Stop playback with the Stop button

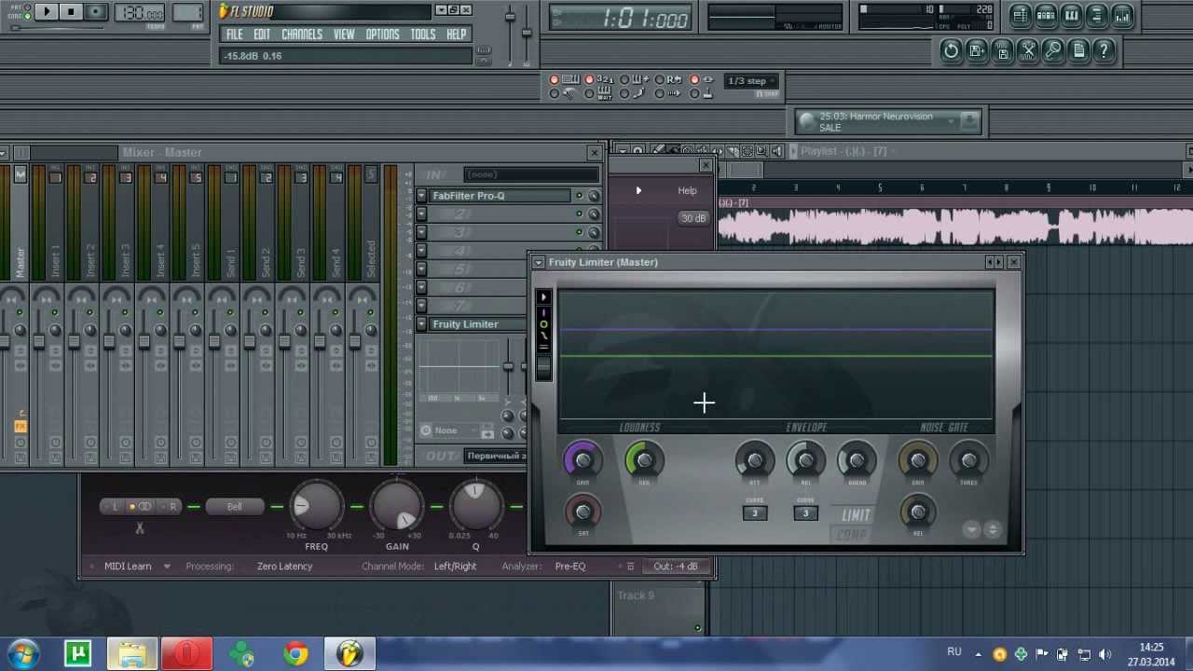point(71,12)
